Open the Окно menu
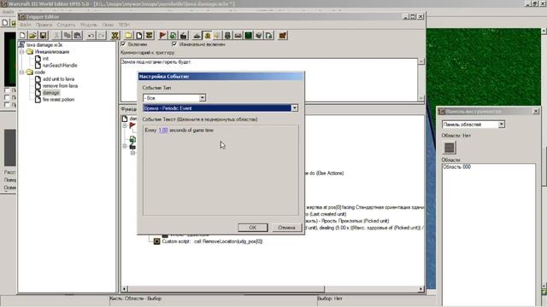This screenshot has width=547, height=307. pyautogui.click(x=108, y=25)
